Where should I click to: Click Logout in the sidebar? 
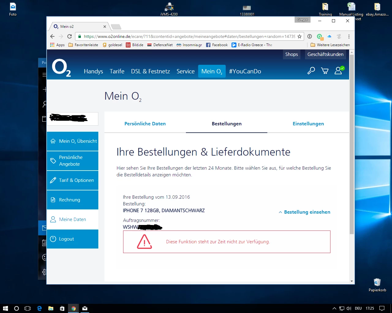tap(73, 239)
